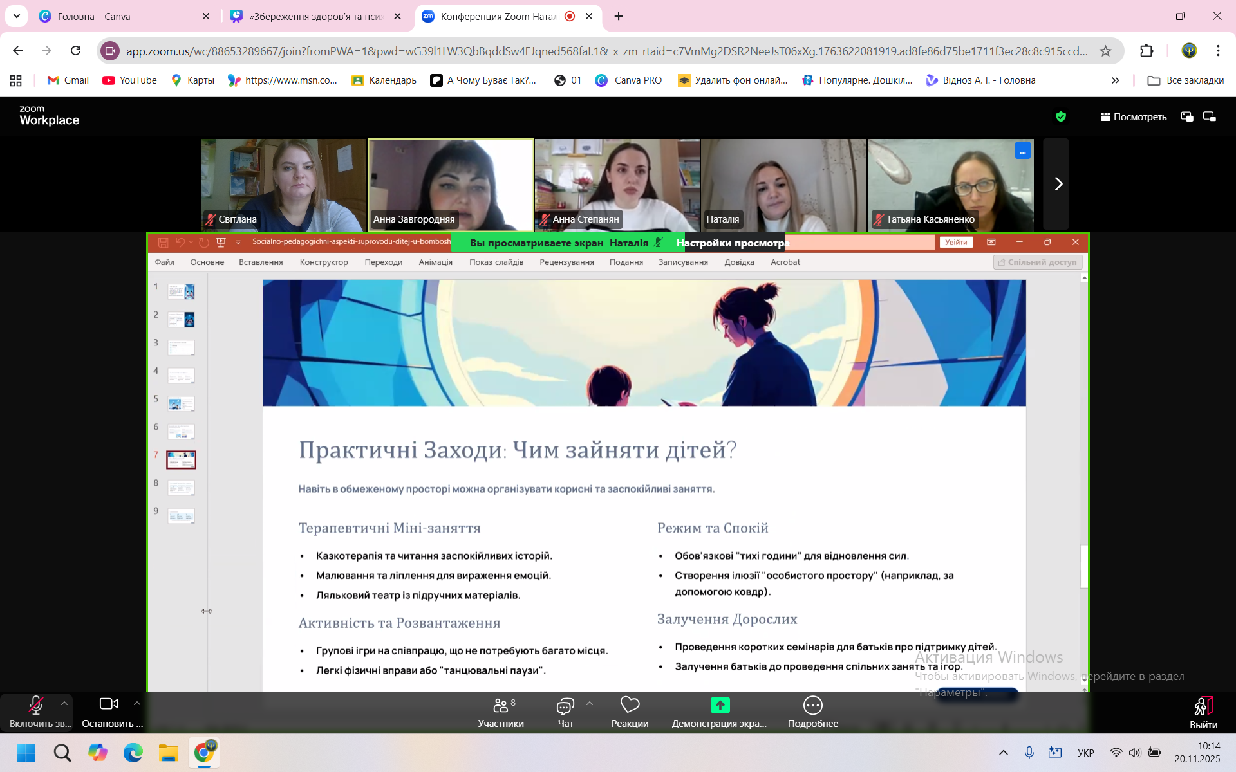The image size is (1236, 772).
Task: Open the Посмотреть view layout menu
Action: point(1133,116)
